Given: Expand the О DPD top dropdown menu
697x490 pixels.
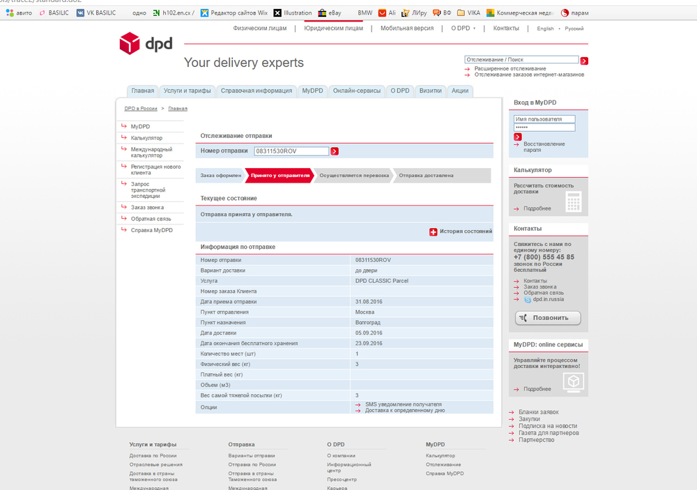Looking at the screenshot, I should [462, 29].
